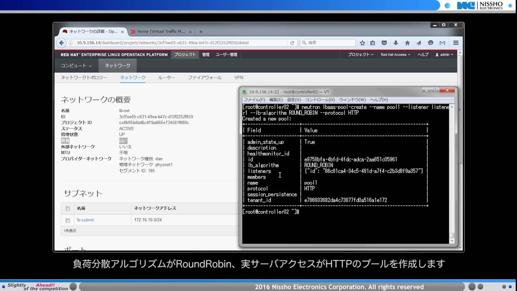Open the VPN sub-tab
Screen dimensions: 517x291
tap(239, 78)
